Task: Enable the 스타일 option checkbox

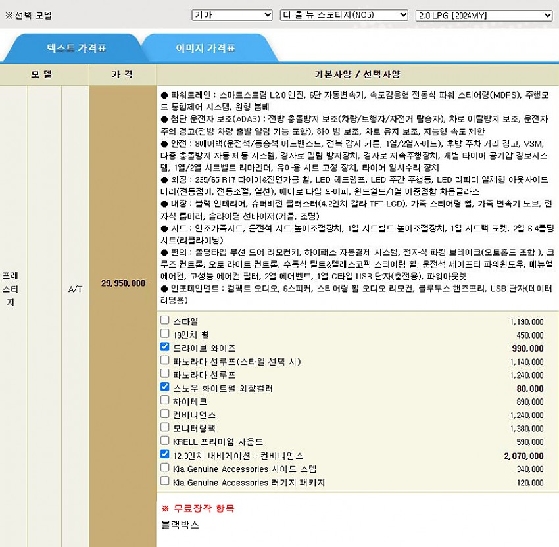Action: [x=165, y=320]
